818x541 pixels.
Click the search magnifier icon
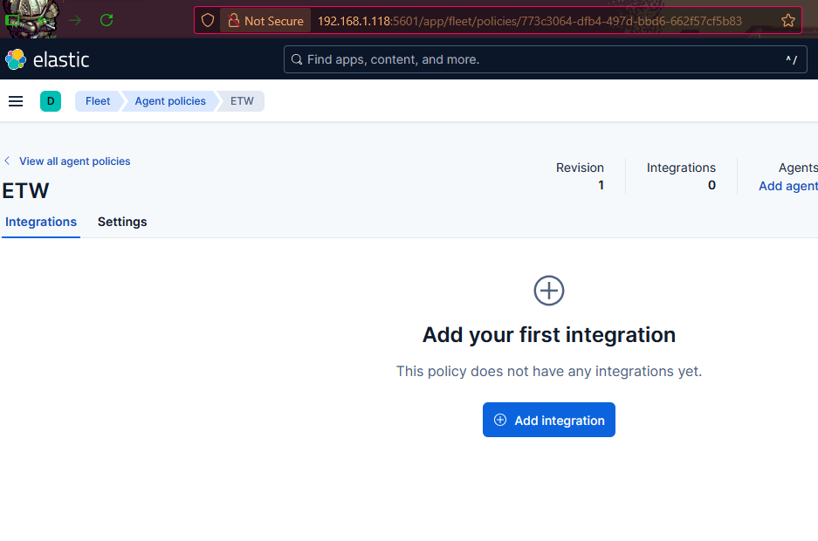(296, 59)
